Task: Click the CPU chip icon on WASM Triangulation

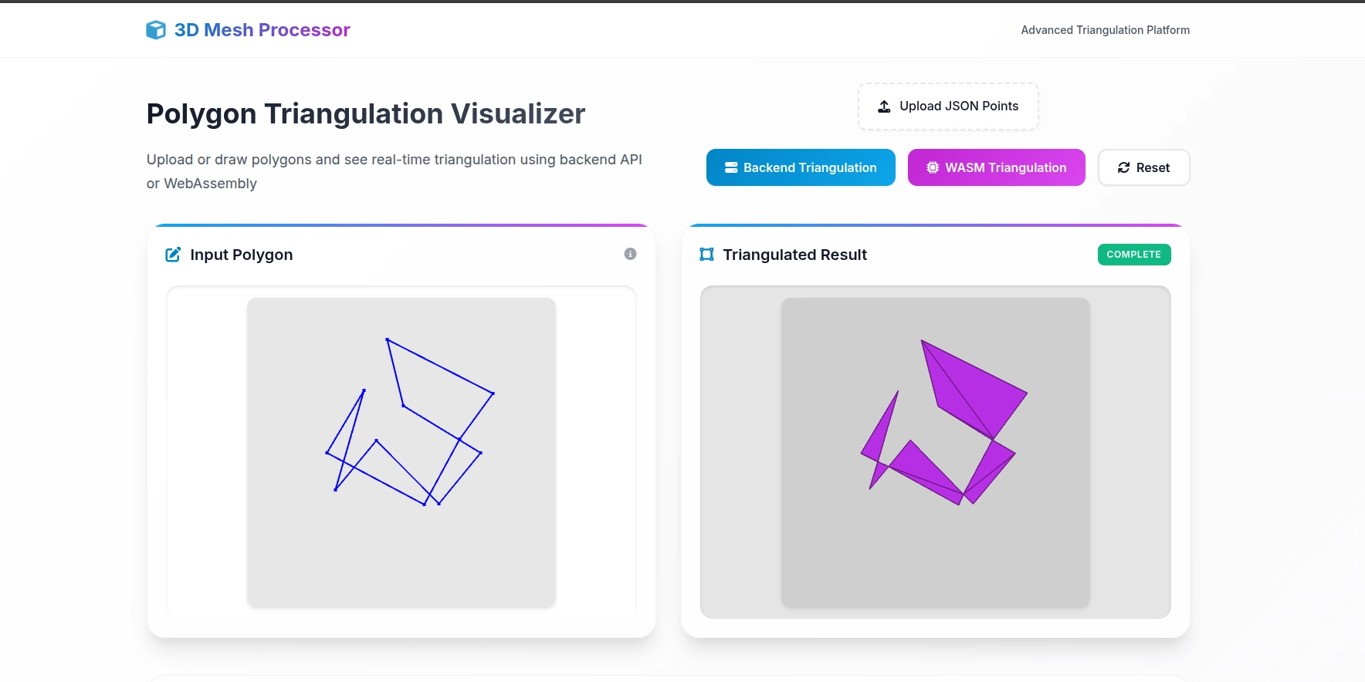Action: pos(932,167)
